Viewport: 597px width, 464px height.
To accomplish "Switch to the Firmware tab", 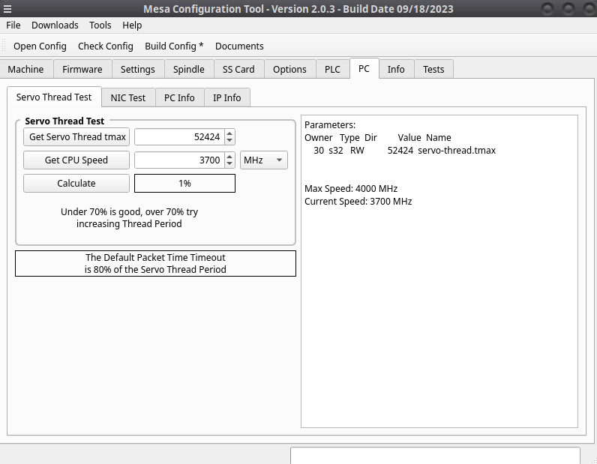I will (82, 69).
